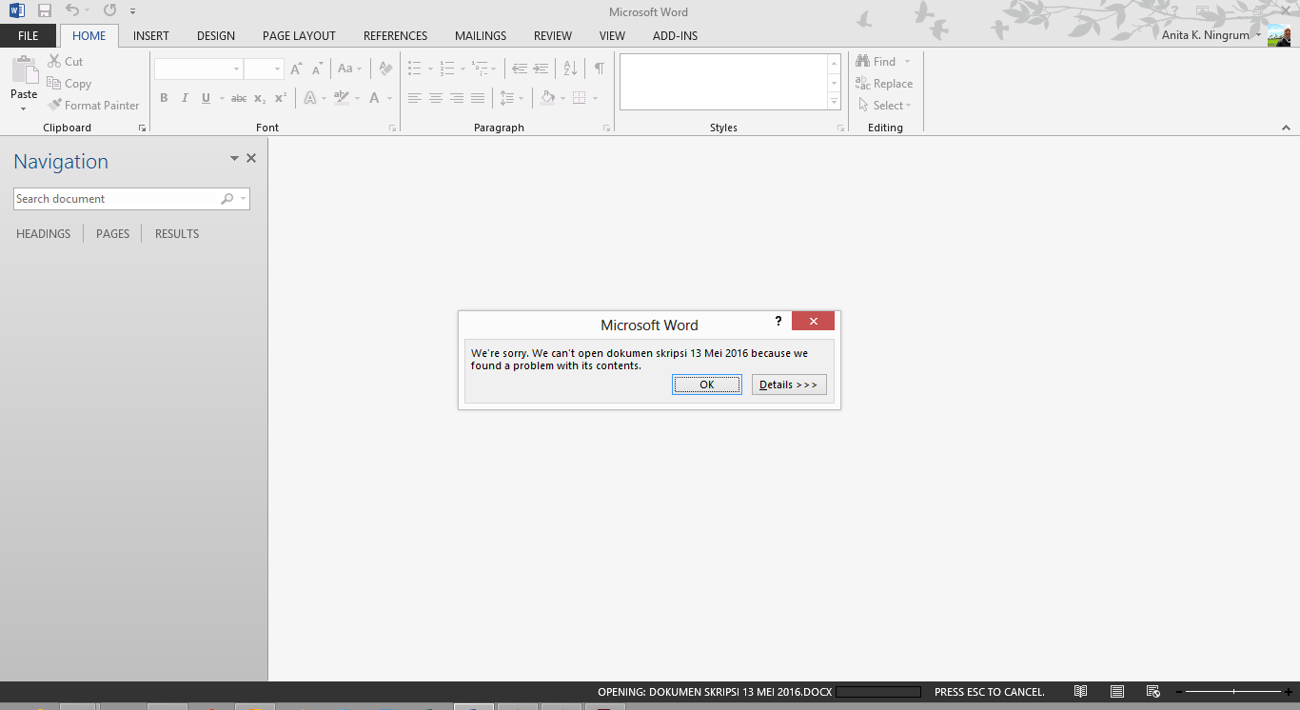Switch to the DESIGN tab
Screen dimensions: 1300x710
click(x=216, y=36)
